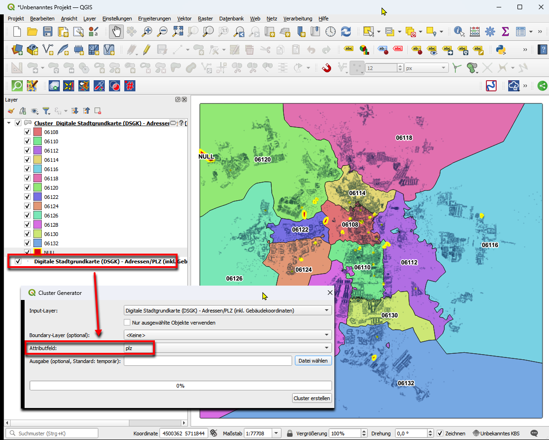Enable 'Nur ausgewählte Objekte verwenden' checkbox
The width and height of the screenshot is (549, 440).
(x=127, y=322)
